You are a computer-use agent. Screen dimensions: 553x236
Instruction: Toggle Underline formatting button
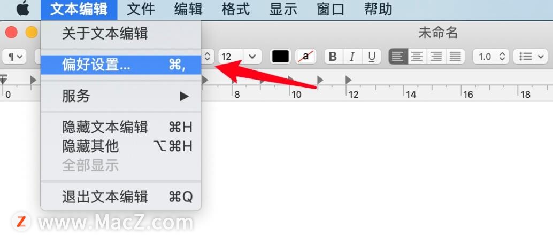[371, 57]
